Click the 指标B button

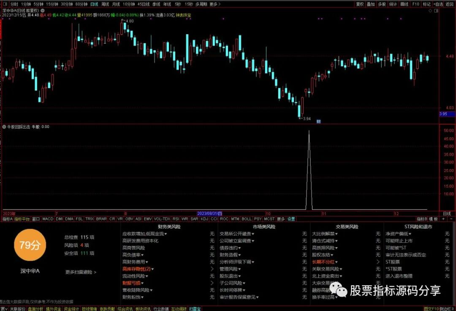pos(422,219)
